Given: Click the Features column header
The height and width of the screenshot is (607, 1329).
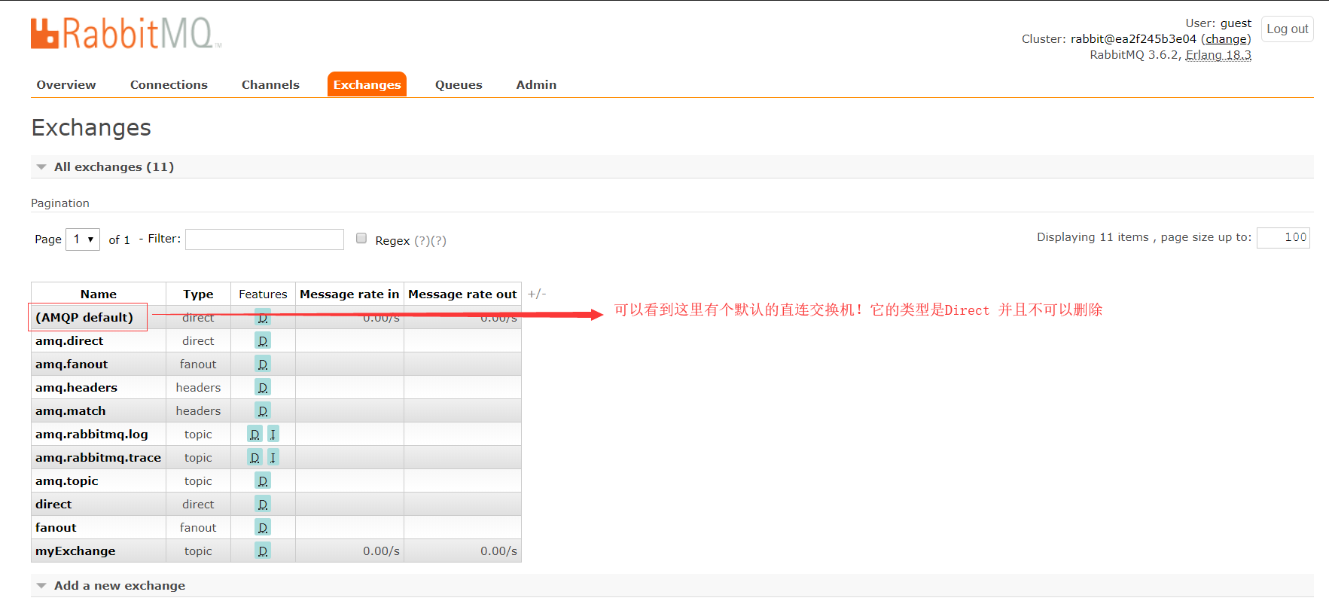Looking at the screenshot, I should point(263,294).
